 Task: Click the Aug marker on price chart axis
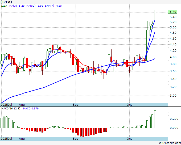tap(22, 105)
